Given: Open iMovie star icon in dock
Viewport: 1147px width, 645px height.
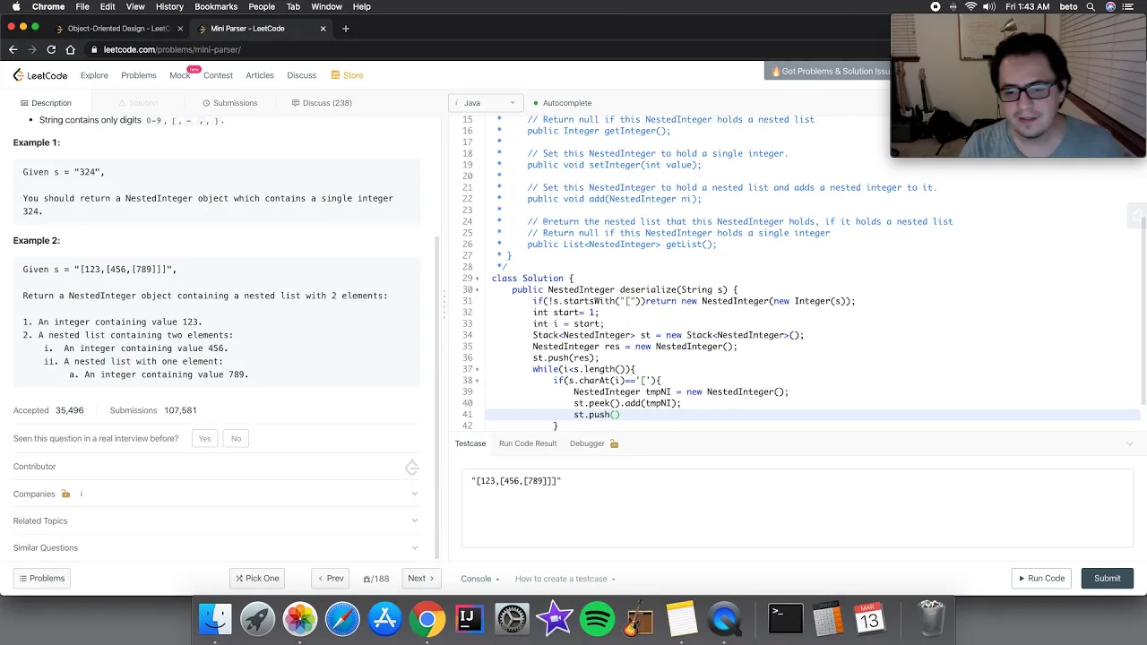Looking at the screenshot, I should coord(555,619).
